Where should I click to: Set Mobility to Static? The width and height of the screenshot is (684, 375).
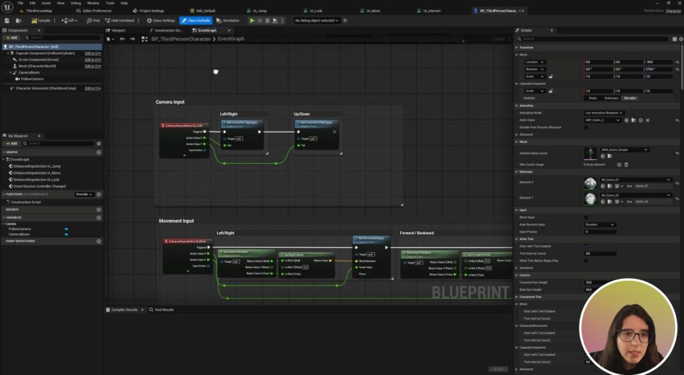(593, 98)
